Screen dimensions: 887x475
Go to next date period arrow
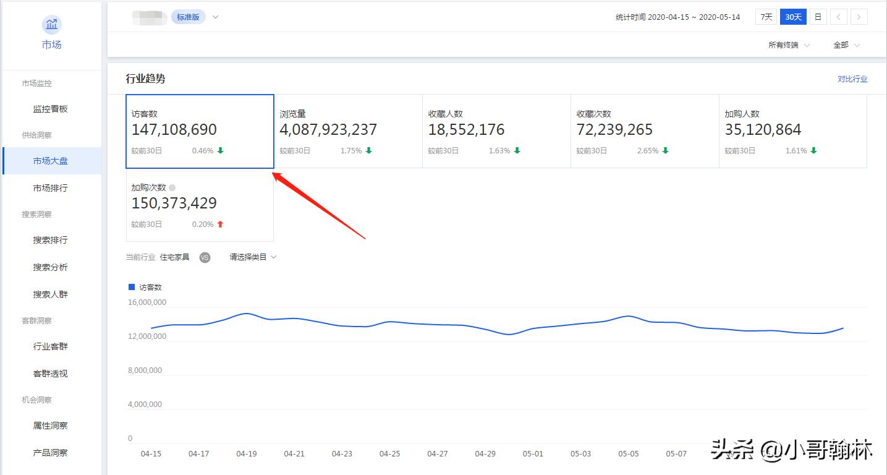(859, 17)
